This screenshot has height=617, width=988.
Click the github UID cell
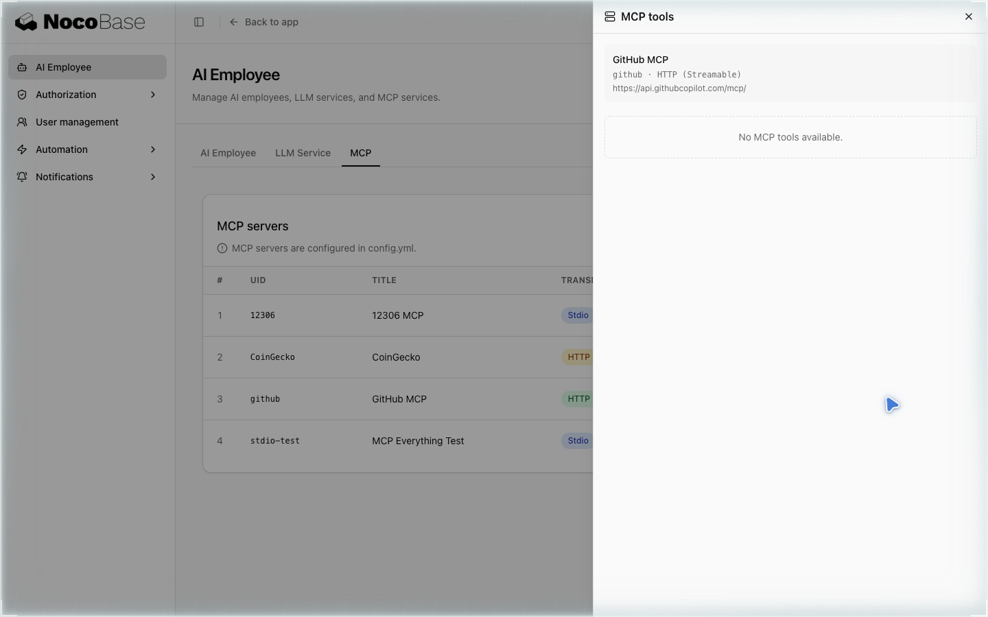tap(265, 399)
